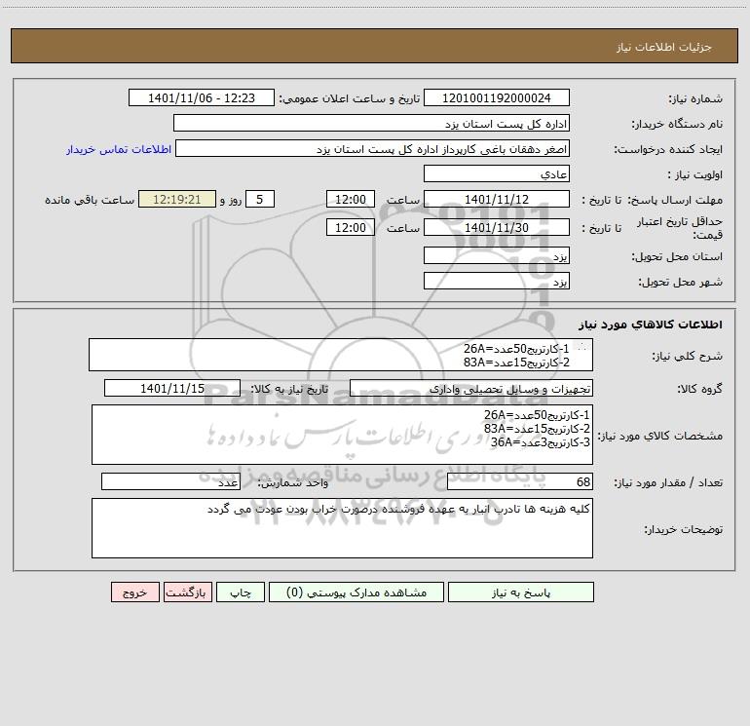Click the بازگشت back button
This screenshot has height=726, width=750.
click(187, 592)
